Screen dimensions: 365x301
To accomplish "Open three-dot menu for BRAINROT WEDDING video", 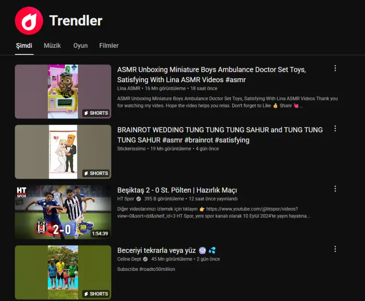I will pyautogui.click(x=335, y=129).
